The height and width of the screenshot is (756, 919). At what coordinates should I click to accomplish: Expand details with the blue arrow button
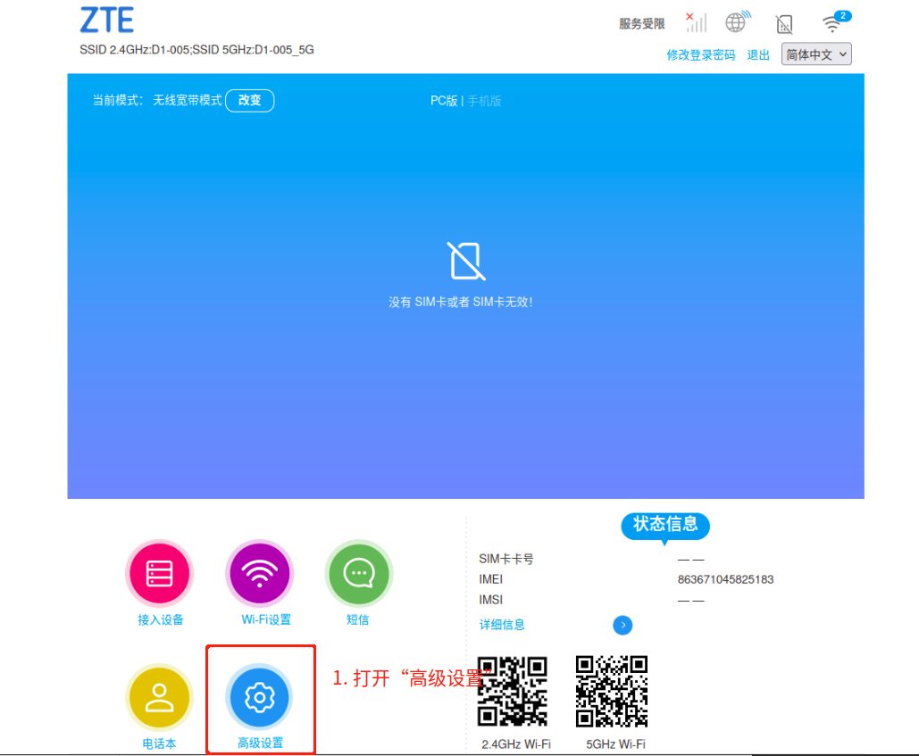coord(622,626)
